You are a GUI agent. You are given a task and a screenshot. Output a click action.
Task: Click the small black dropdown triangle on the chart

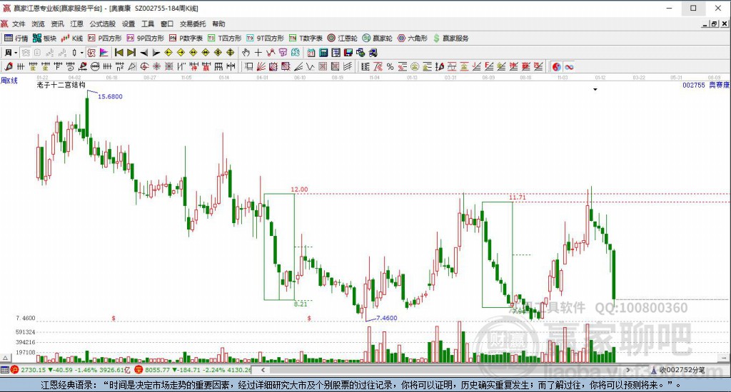point(595,89)
